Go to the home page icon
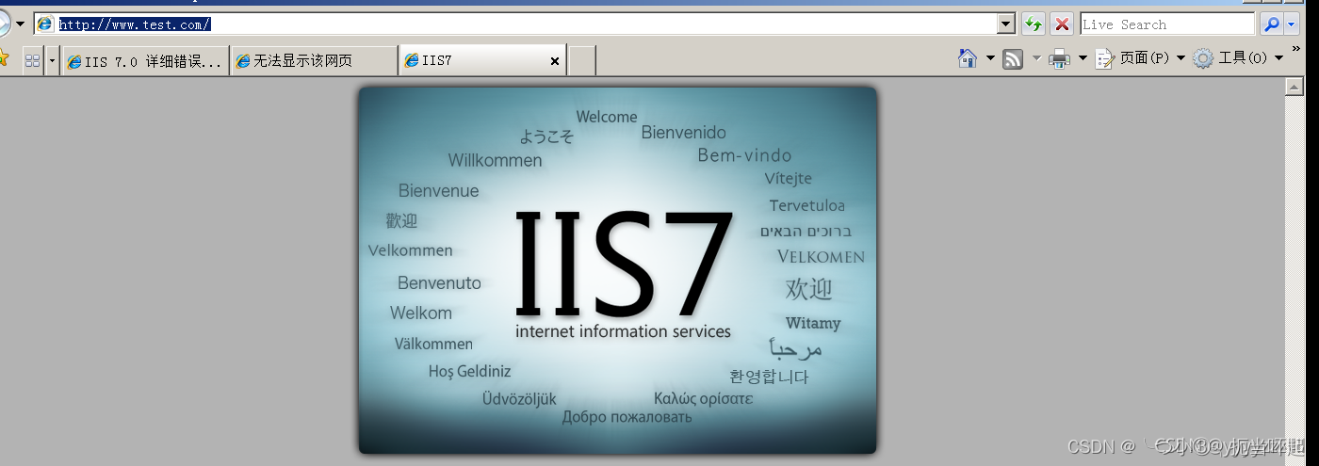1319x466 pixels. (968, 58)
